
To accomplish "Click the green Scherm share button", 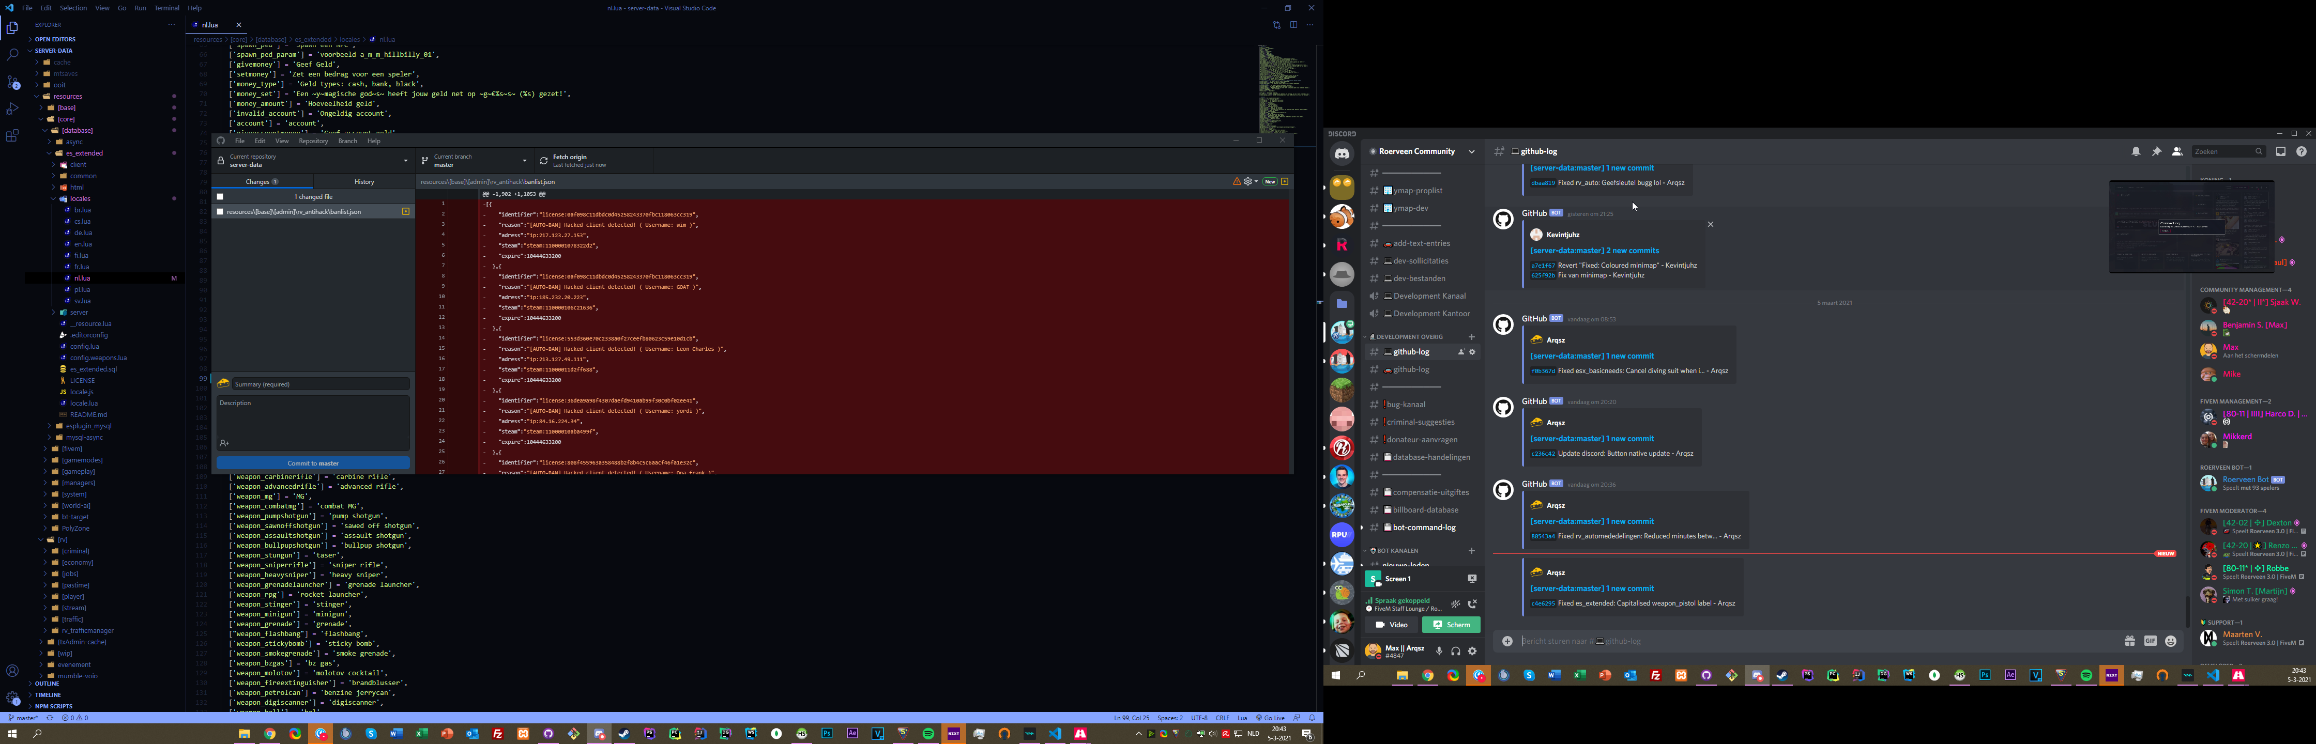I will 1451,625.
